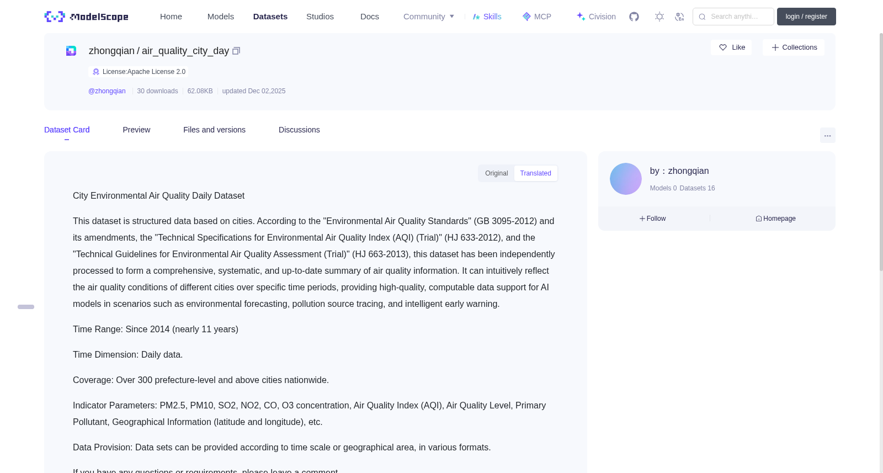883x473 pixels.
Task: Click the search anything input field
Action: pos(733,17)
